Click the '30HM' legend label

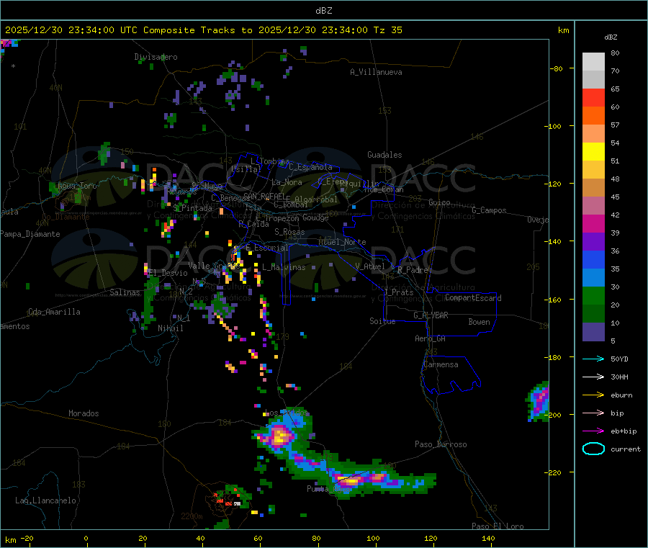click(x=619, y=377)
